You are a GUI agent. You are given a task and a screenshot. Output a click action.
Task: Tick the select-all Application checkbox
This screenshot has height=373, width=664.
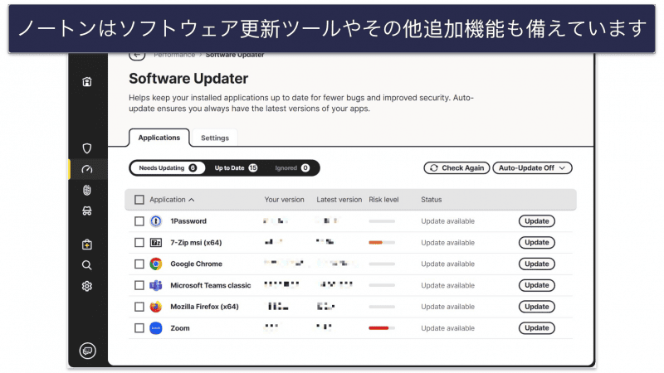[x=139, y=200]
